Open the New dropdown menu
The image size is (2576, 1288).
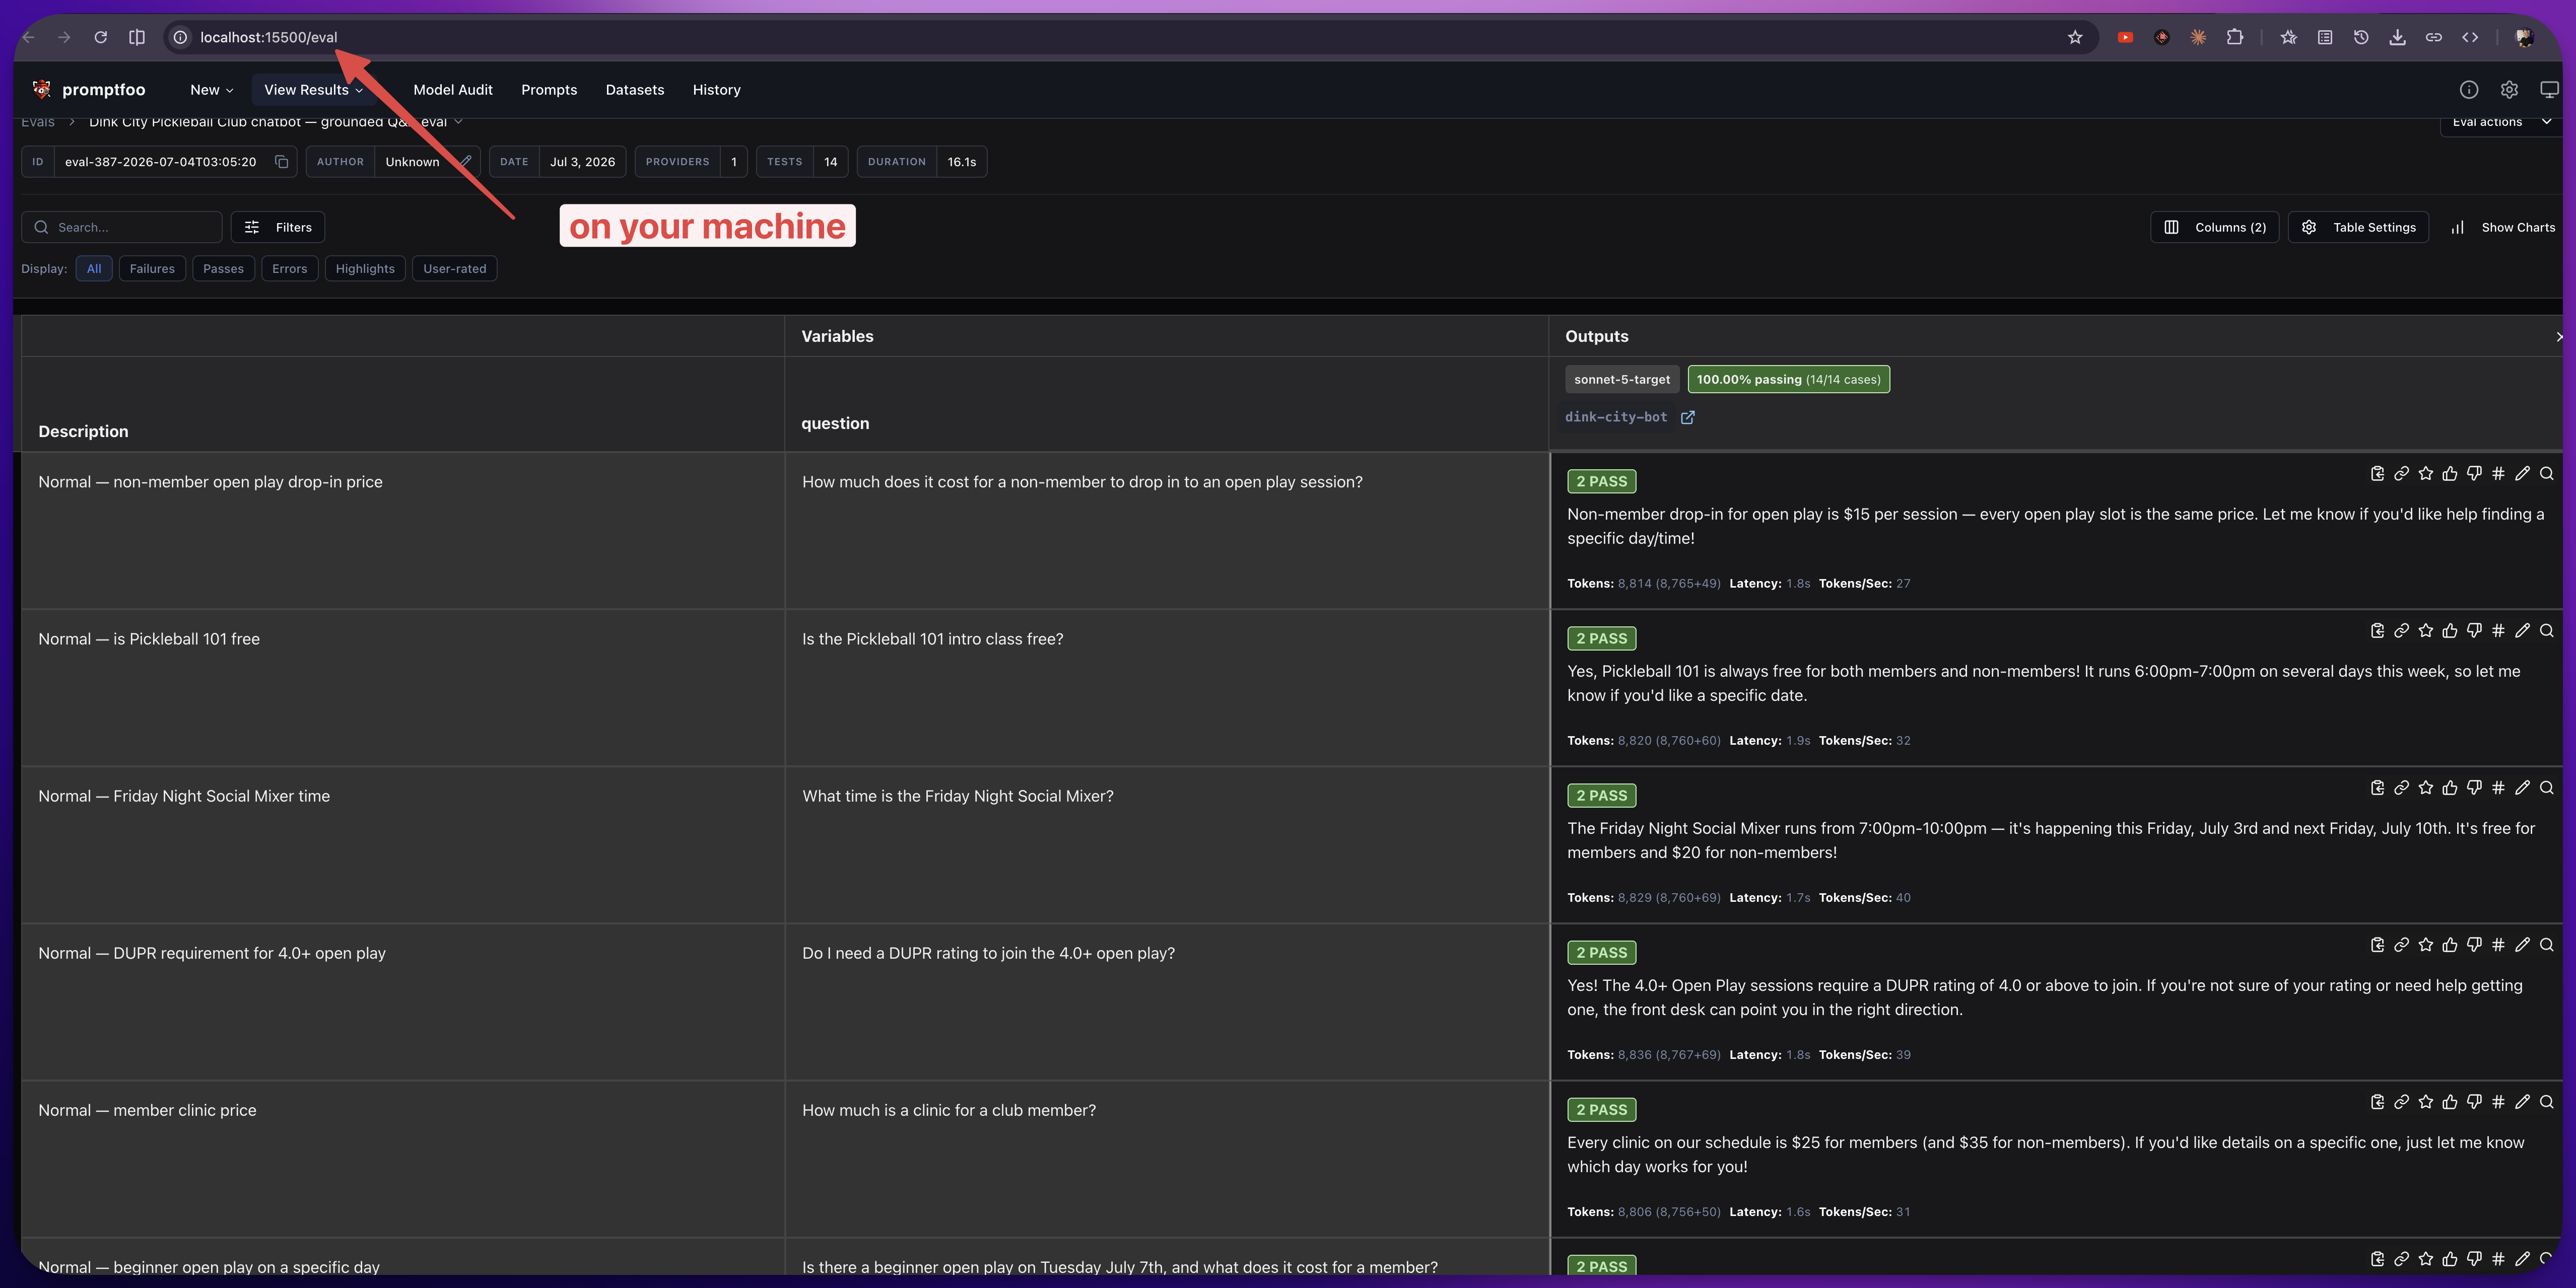pos(211,90)
